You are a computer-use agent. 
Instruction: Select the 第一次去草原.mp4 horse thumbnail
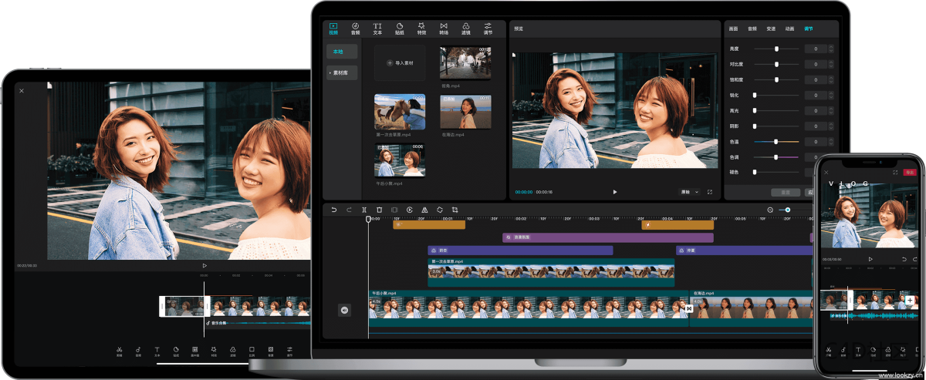(x=400, y=112)
